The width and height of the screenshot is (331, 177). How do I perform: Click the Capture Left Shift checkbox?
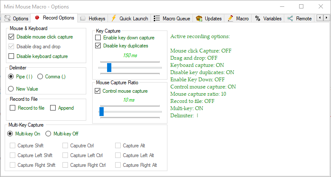pyautogui.click(x=13, y=155)
